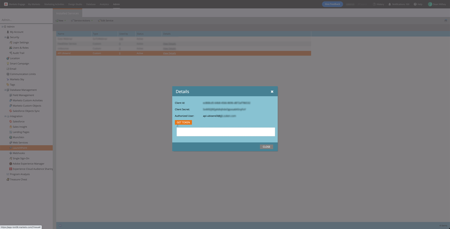Click the window icon in the toolbar corner
450x229 pixels.
point(446,21)
